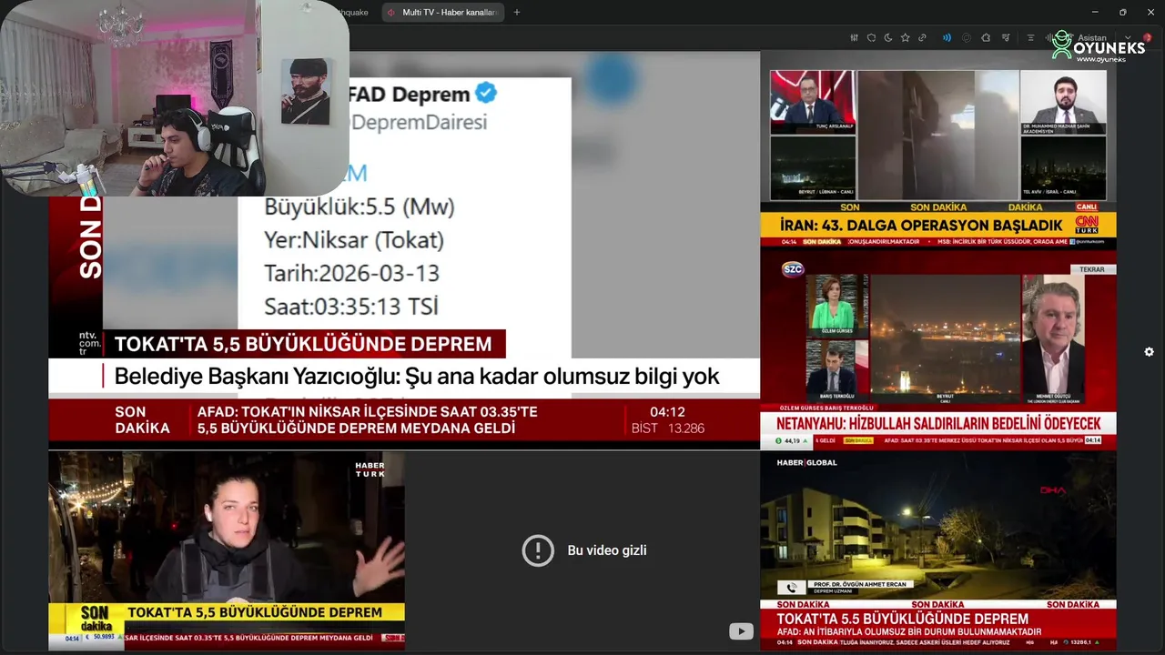This screenshot has height=655, width=1165.
Task: Open the grey swirl assistant icon
Action: click(x=967, y=37)
